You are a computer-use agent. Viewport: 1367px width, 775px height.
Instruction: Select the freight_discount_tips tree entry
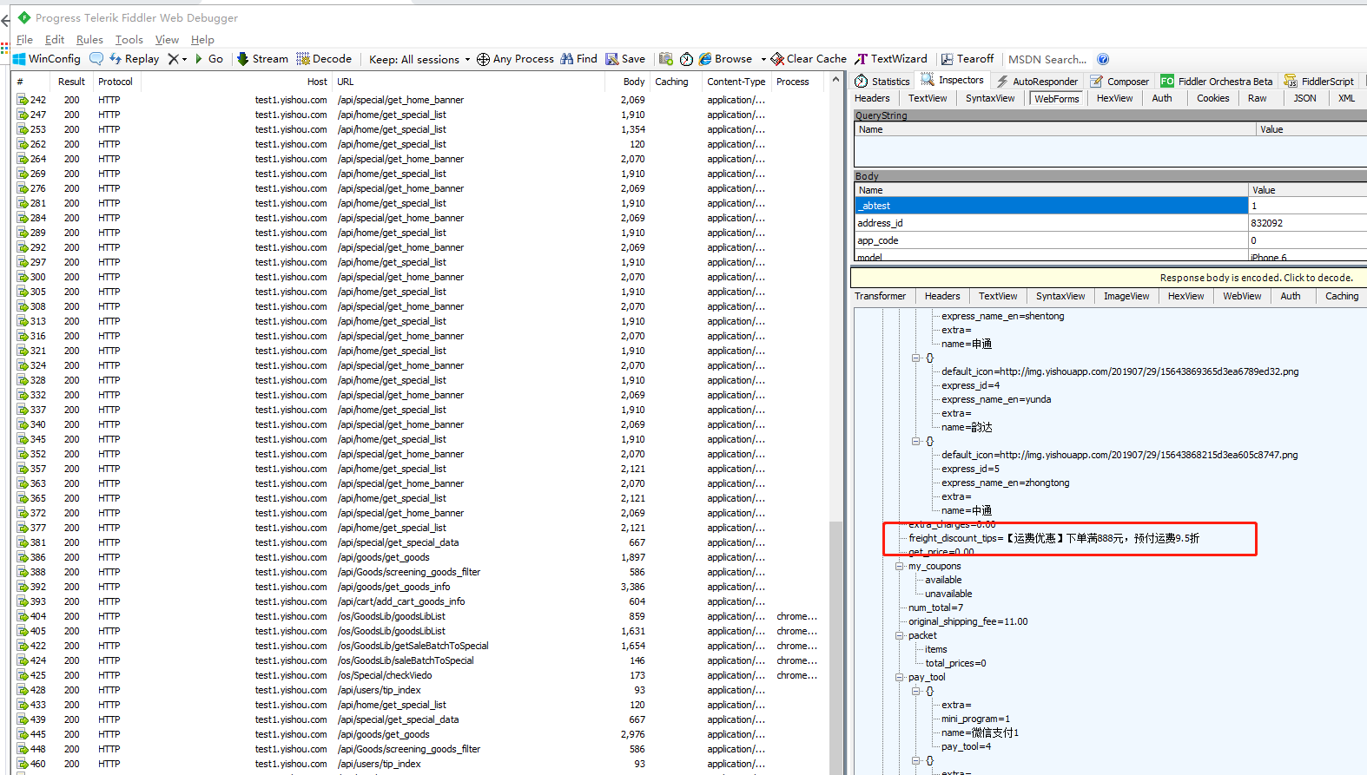1053,538
